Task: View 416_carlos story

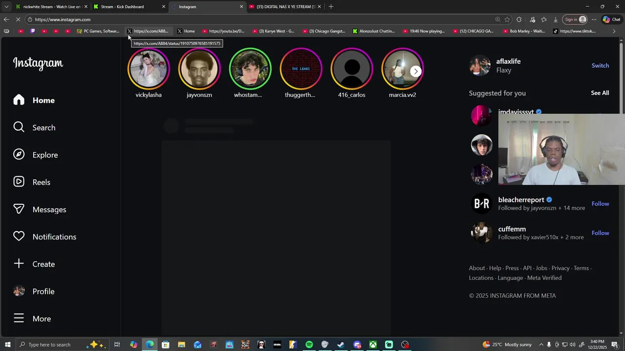Action: pos(352,69)
